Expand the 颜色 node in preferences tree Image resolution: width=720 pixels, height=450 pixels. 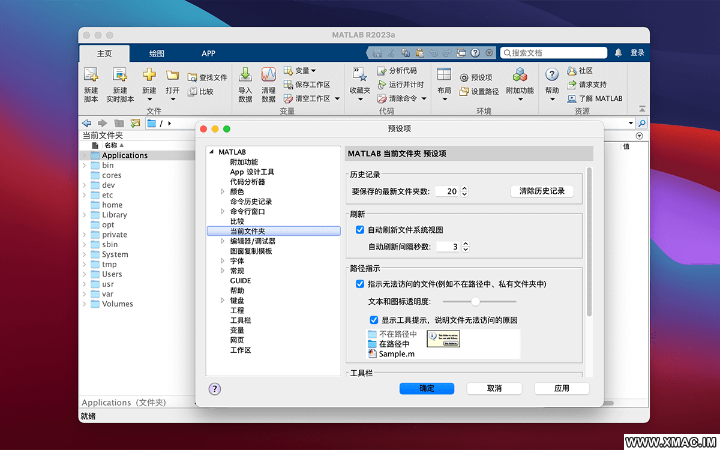click(223, 191)
